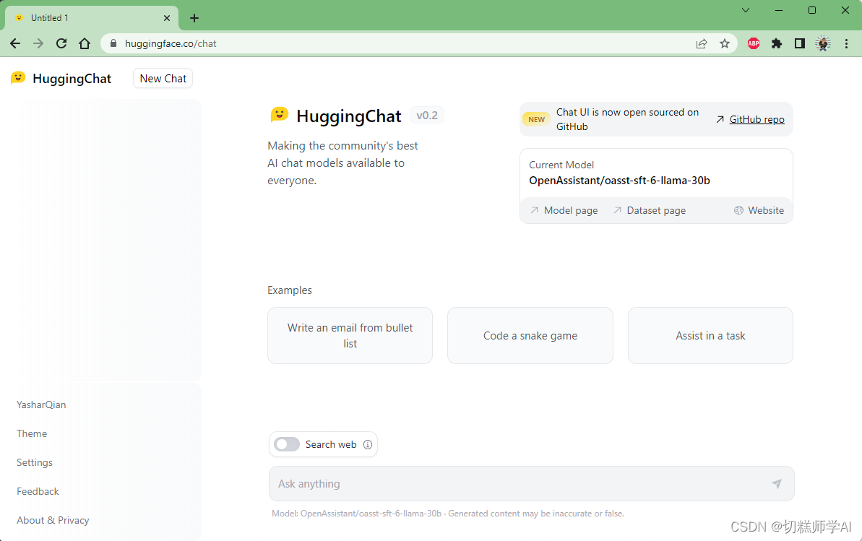Click the NEW badge in announcement banner
The width and height of the screenshot is (862, 541).
coord(537,119)
